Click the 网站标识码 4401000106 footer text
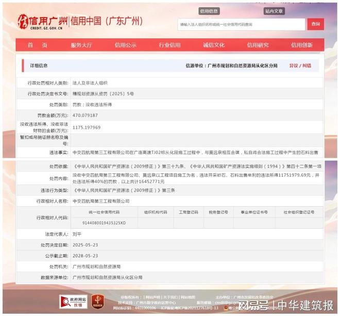The width and height of the screenshot is (340, 316). 134,308
